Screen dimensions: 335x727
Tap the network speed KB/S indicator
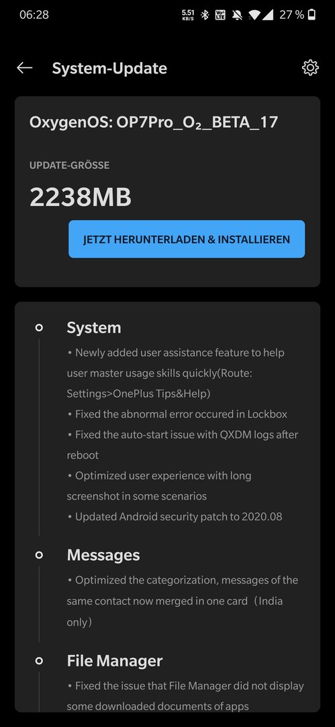click(188, 15)
